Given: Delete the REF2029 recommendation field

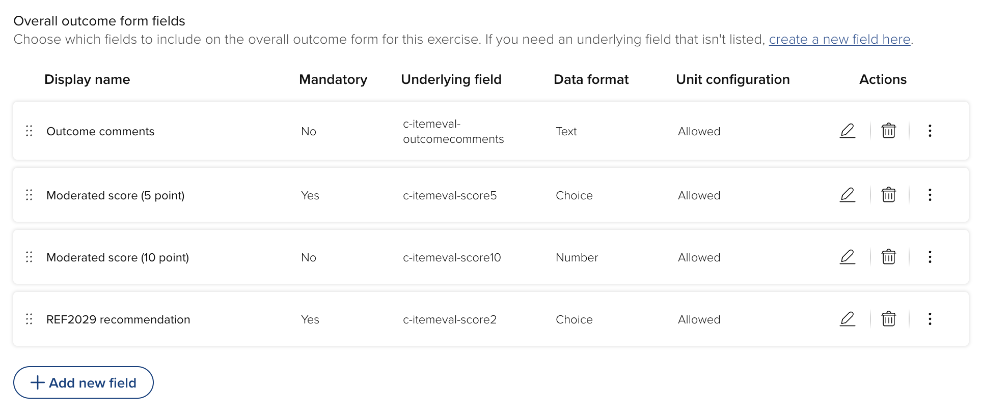Looking at the screenshot, I should 889,319.
